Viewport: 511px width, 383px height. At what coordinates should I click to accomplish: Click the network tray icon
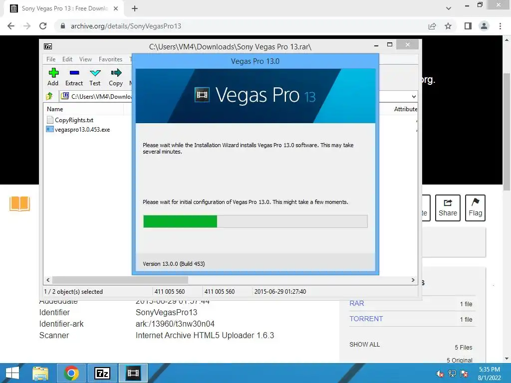(452, 374)
